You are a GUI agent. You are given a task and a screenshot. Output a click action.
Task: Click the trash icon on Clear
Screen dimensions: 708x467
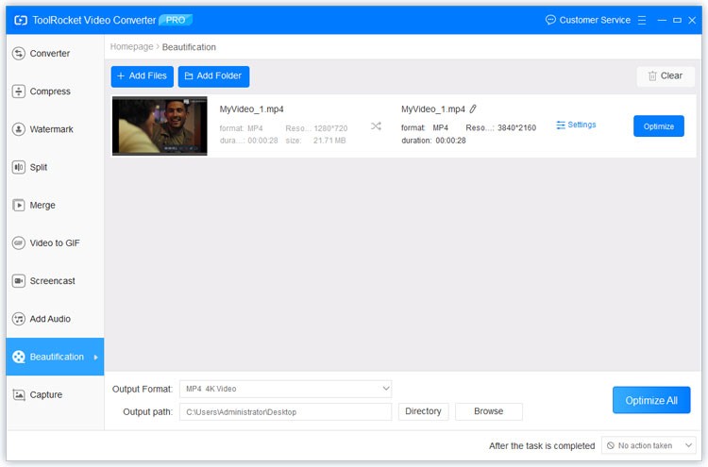point(652,75)
